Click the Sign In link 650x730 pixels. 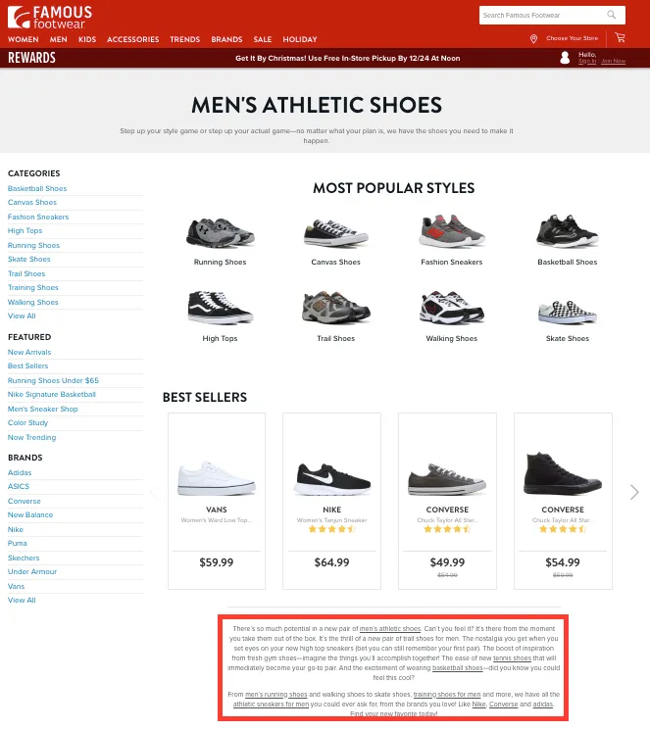click(587, 61)
